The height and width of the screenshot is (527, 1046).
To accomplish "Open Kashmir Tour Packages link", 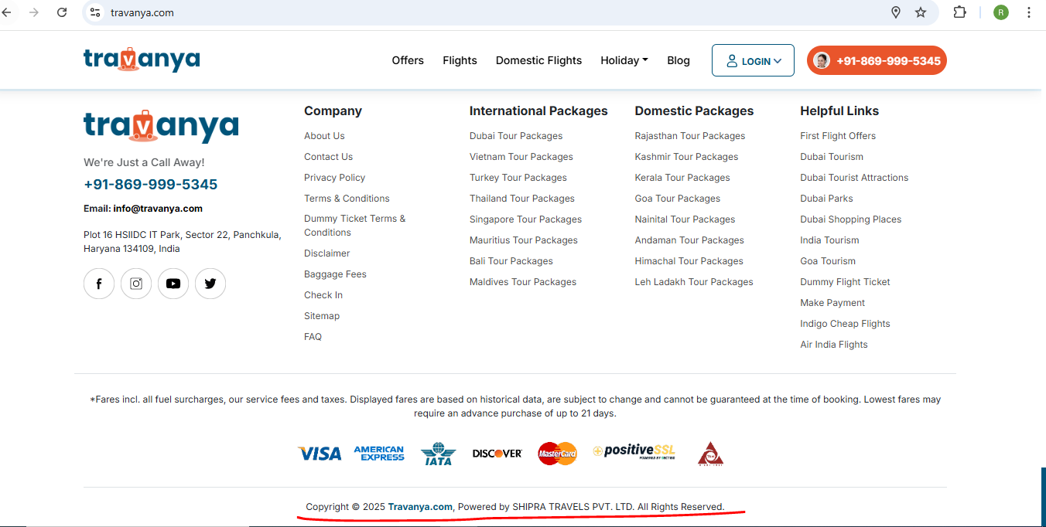I will tap(686, 157).
